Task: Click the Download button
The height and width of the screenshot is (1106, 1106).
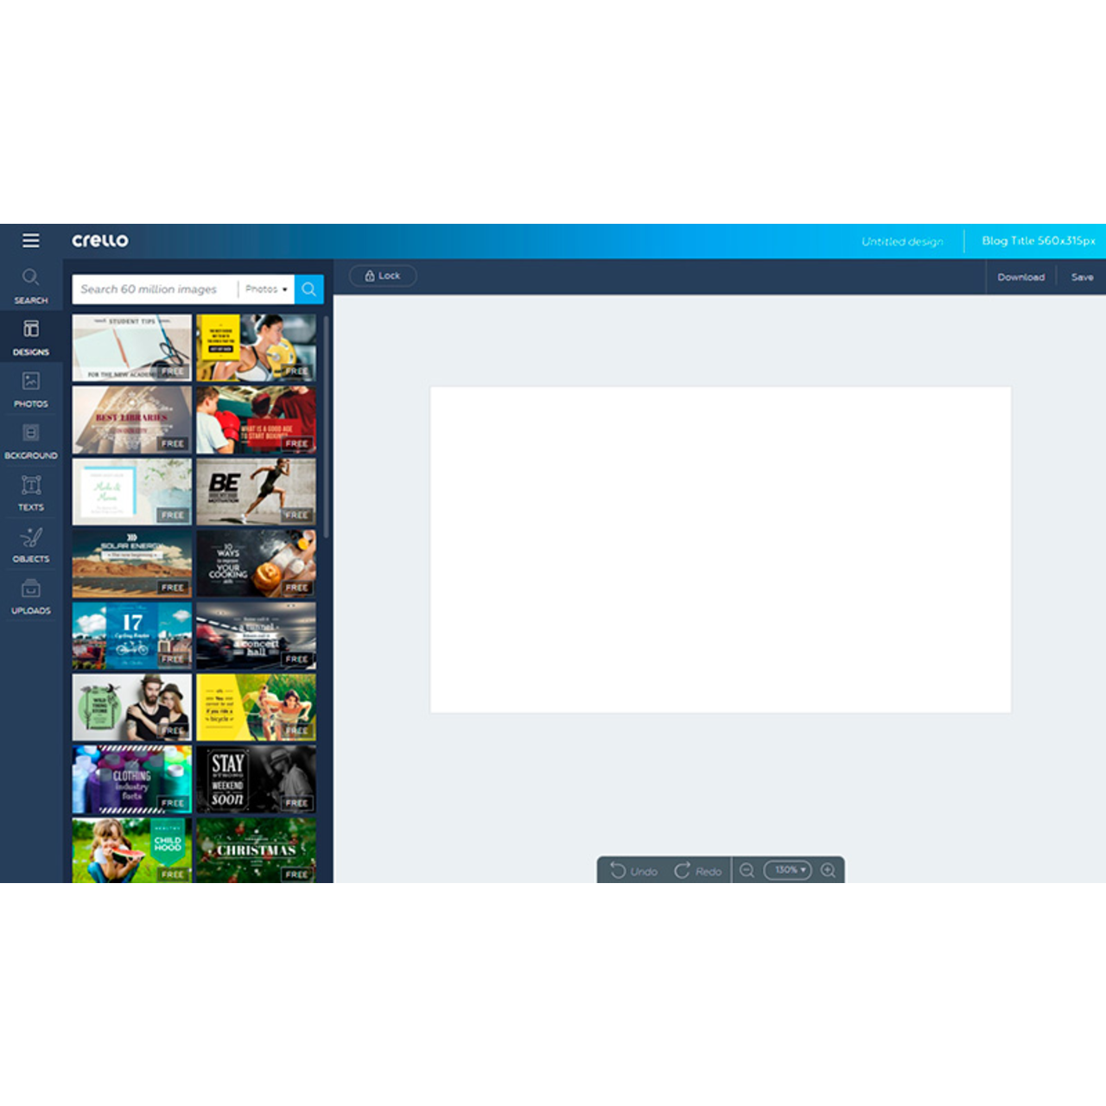Action: click(x=1021, y=276)
